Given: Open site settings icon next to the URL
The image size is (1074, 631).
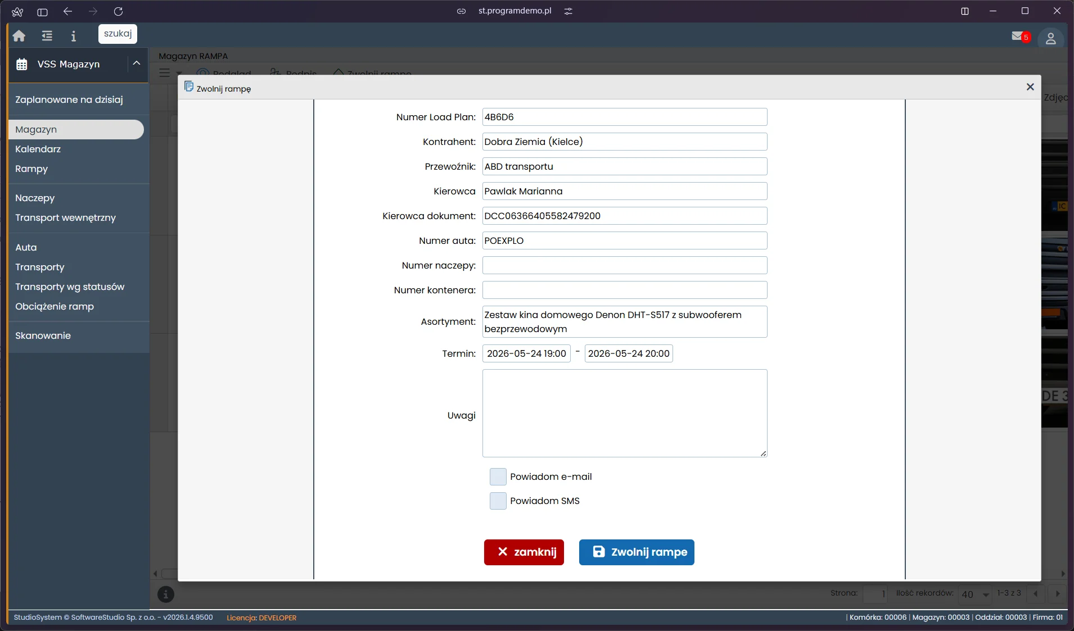Looking at the screenshot, I should (568, 11).
